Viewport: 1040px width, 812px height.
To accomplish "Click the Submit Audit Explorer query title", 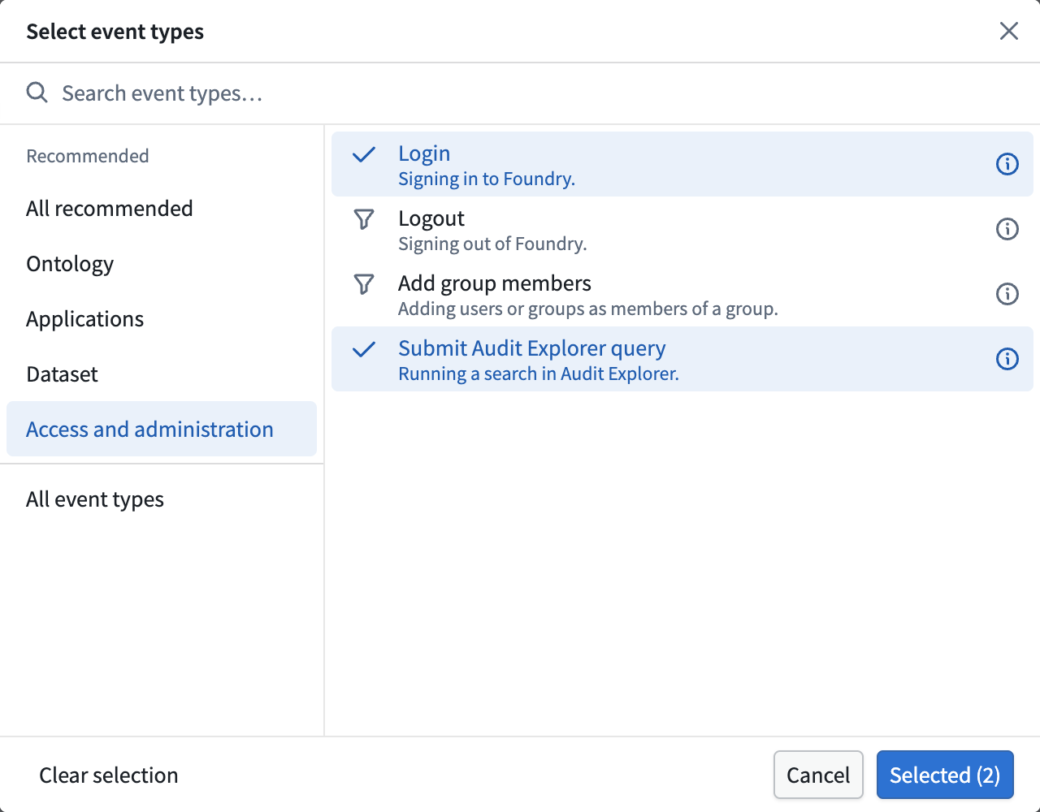I will [532, 348].
